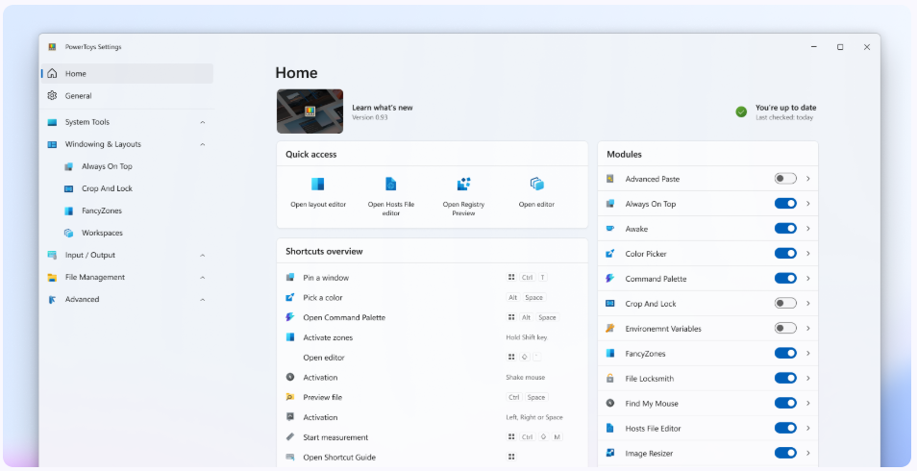Click the File Locksmith lock icon
Viewport: 917px width, 471px height.
[610, 379]
